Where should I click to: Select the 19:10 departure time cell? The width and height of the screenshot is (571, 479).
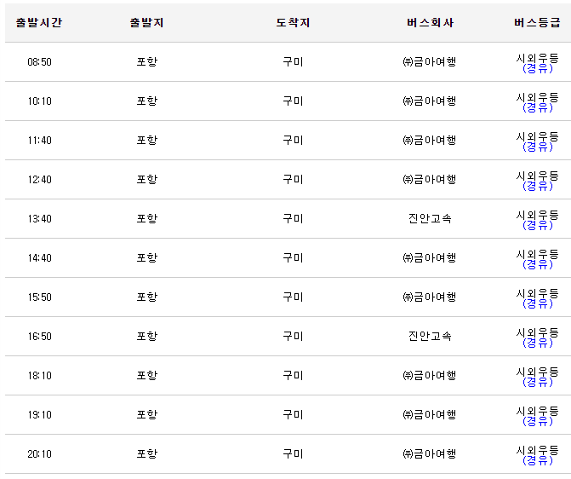(x=39, y=414)
